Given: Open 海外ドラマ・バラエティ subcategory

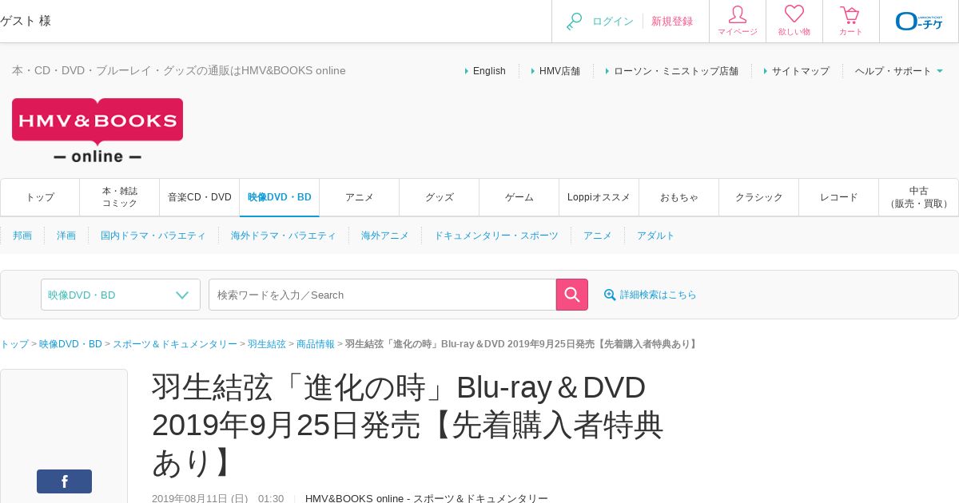Looking at the screenshot, I should click(284, 236).
